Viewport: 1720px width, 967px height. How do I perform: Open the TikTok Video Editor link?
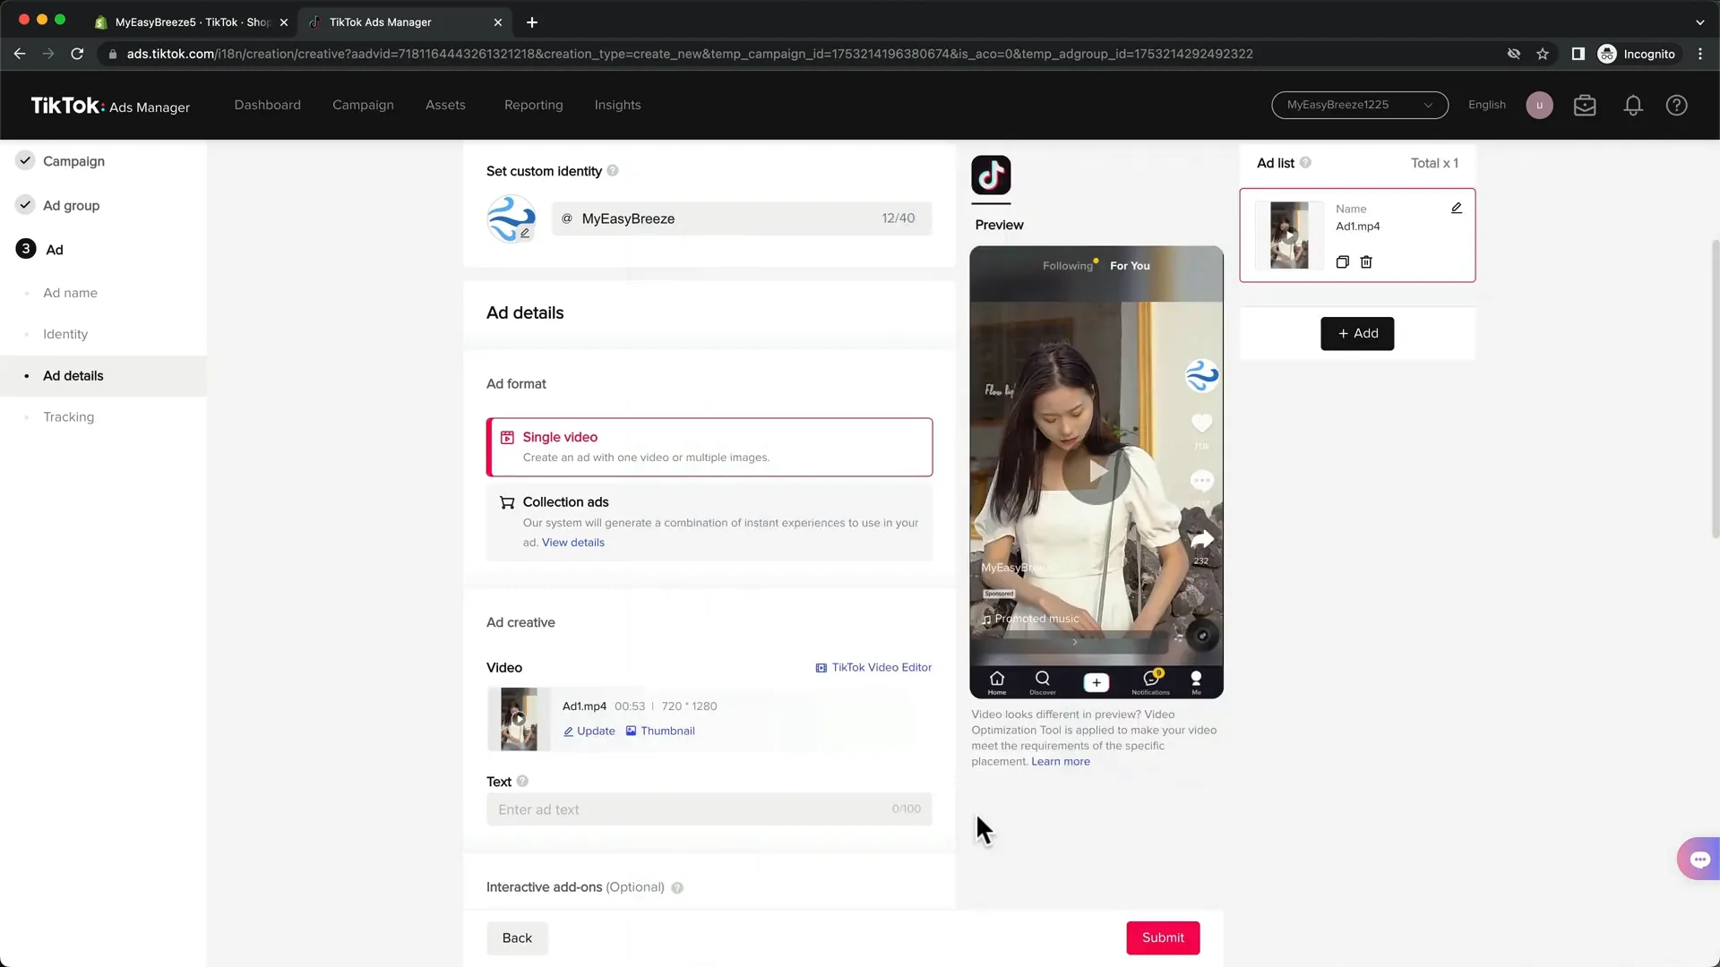point(873,668)
